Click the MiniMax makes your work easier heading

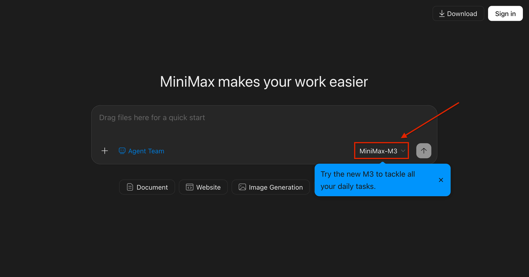(264, 82)
